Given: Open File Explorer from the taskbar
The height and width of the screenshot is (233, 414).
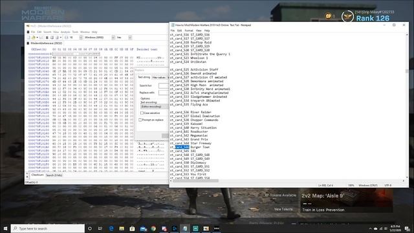Looking at the screenshot, I should pos(122,228).
